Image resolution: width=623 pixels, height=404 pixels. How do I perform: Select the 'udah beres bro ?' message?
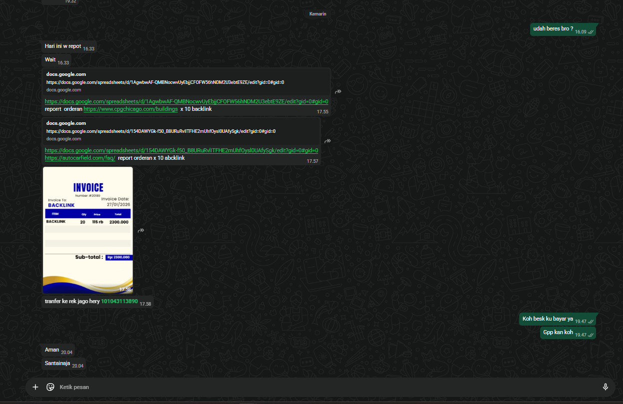pyautogui.click(x=553, y=29)
